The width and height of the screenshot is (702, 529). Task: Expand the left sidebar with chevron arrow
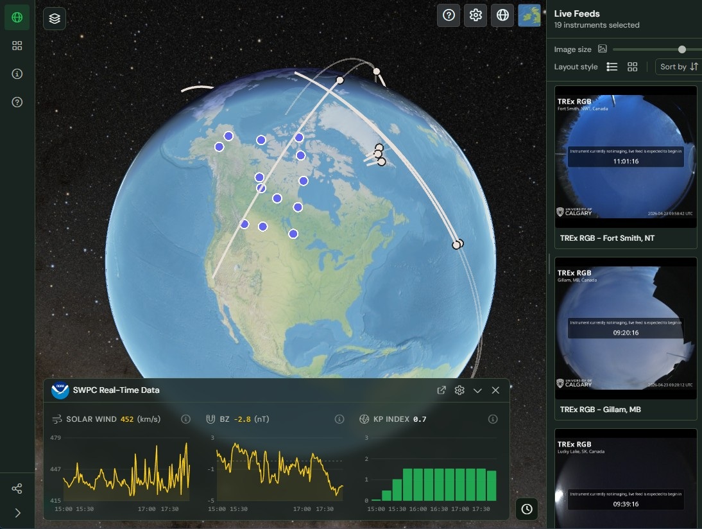pos(17,513)
